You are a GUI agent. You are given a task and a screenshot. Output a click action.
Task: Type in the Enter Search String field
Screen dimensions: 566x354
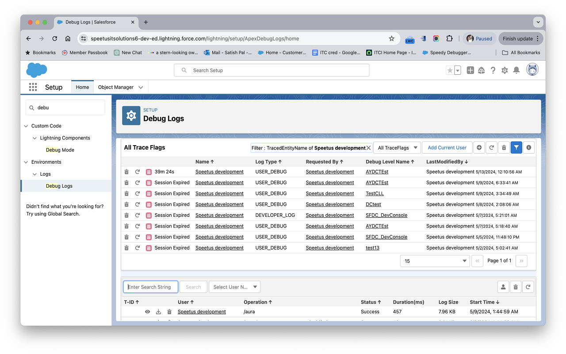pyautogui.click(x=150, y=286)
